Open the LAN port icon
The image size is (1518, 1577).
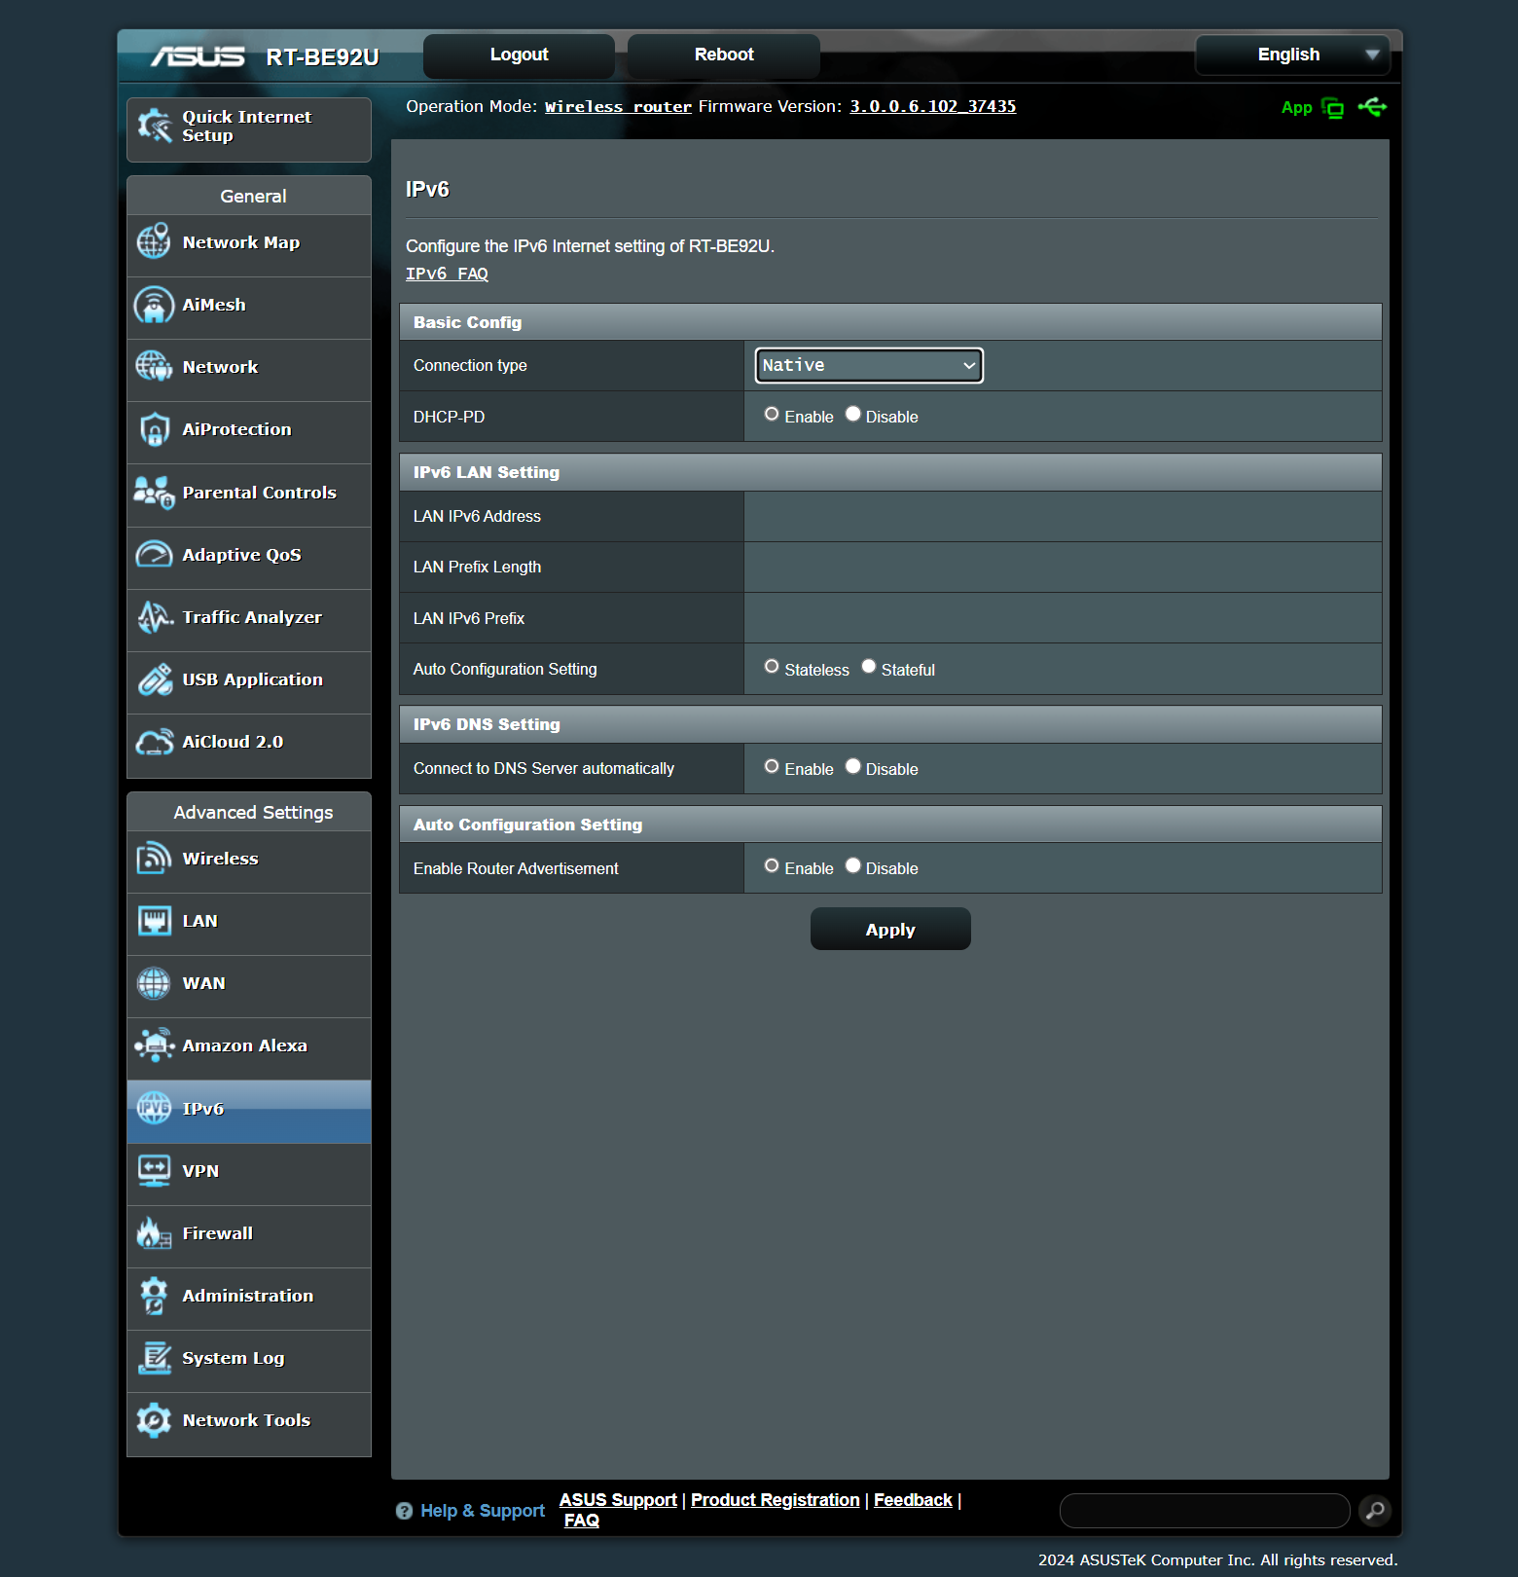155,921
